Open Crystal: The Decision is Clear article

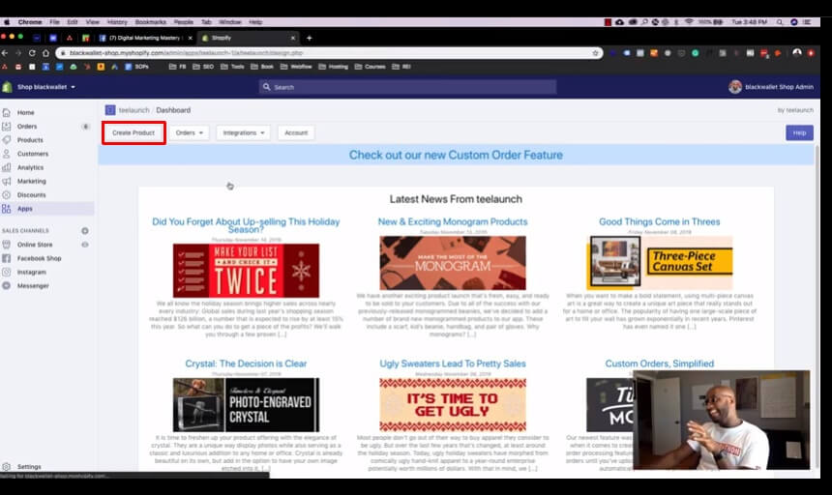[246, 364]
